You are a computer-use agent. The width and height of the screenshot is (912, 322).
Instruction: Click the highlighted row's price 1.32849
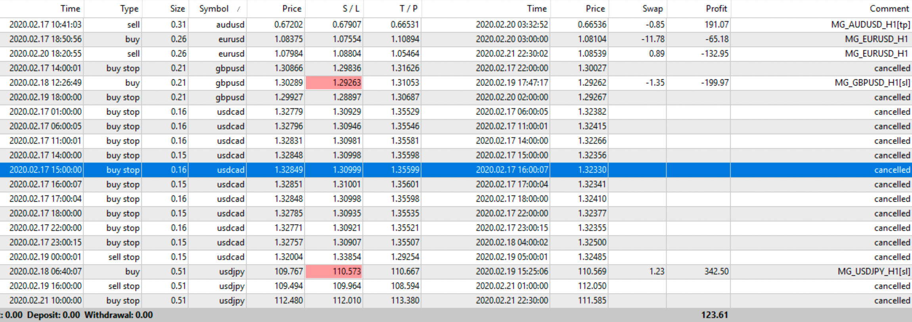pos(288,170)
